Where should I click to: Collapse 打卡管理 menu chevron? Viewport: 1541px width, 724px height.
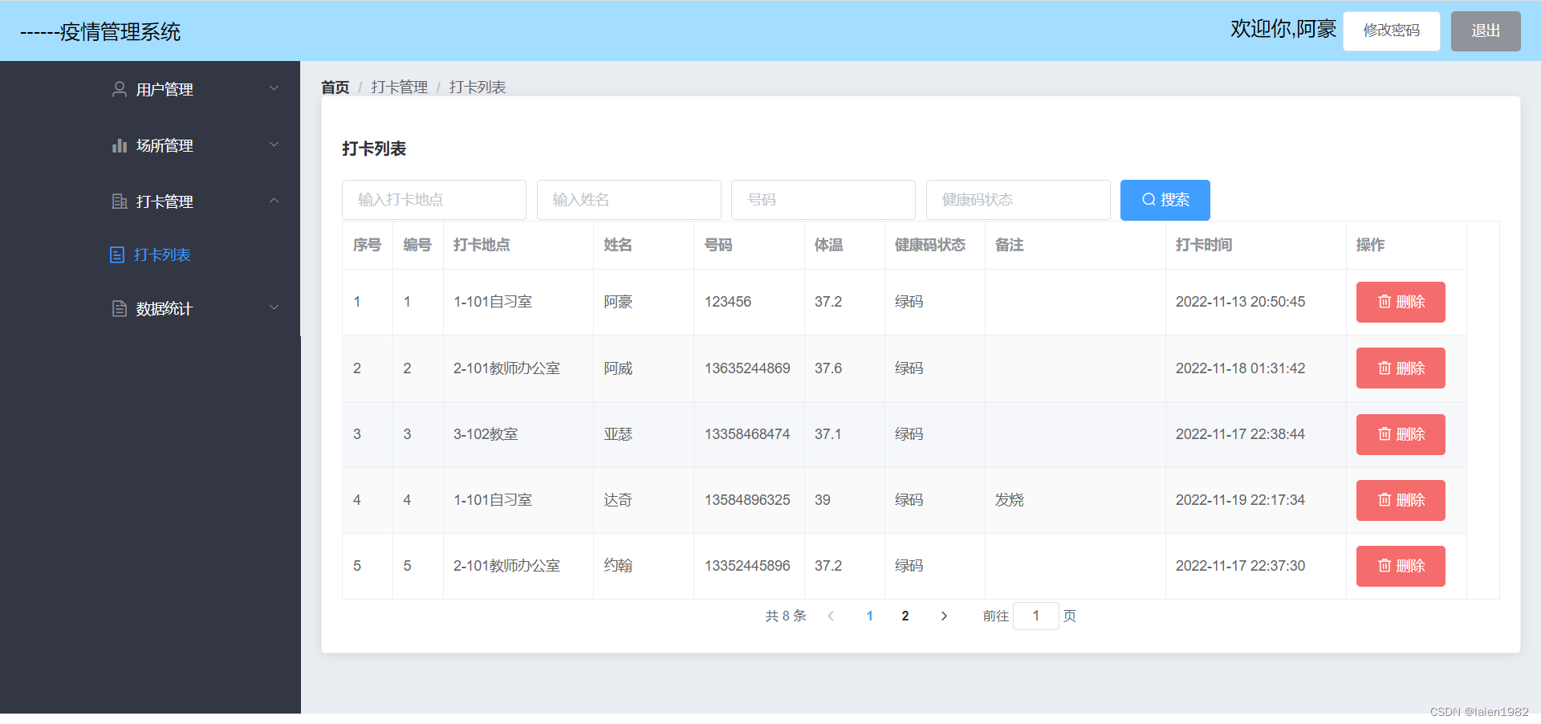[274, 201]
